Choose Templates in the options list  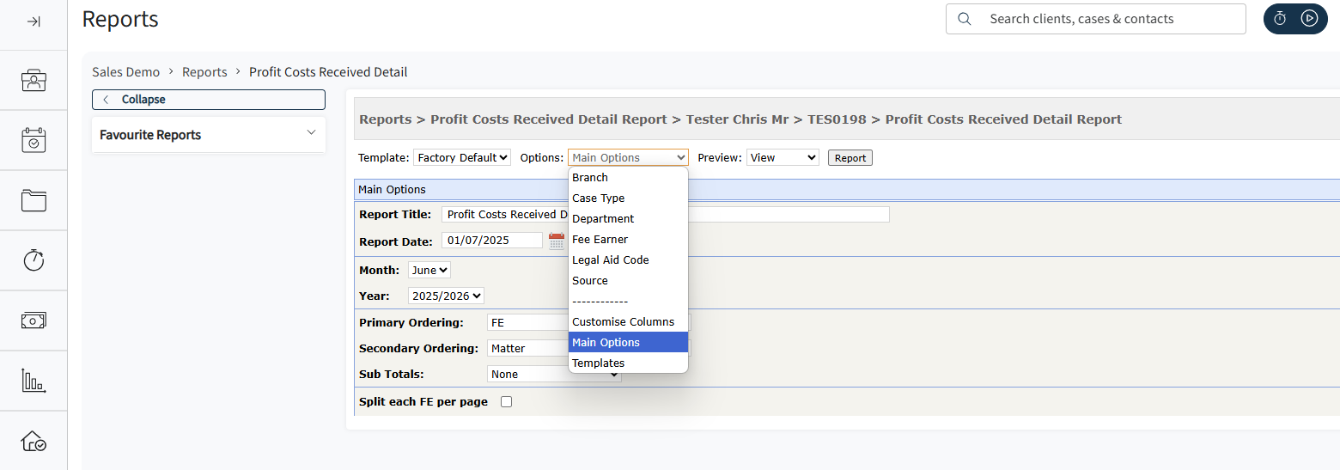point(628,363)
